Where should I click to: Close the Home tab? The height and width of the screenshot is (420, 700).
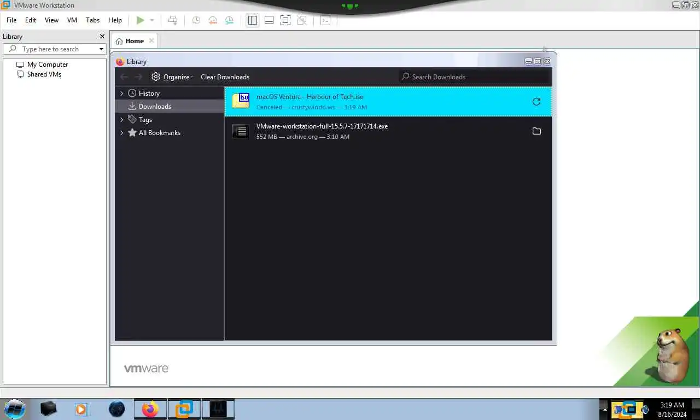151,40
